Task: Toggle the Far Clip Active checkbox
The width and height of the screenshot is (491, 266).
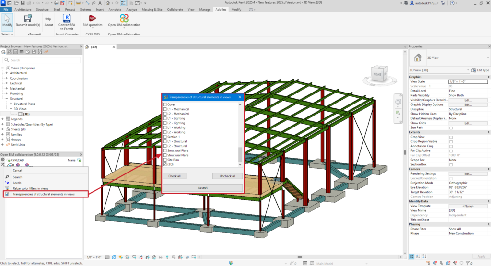Action: pos(451,151)
